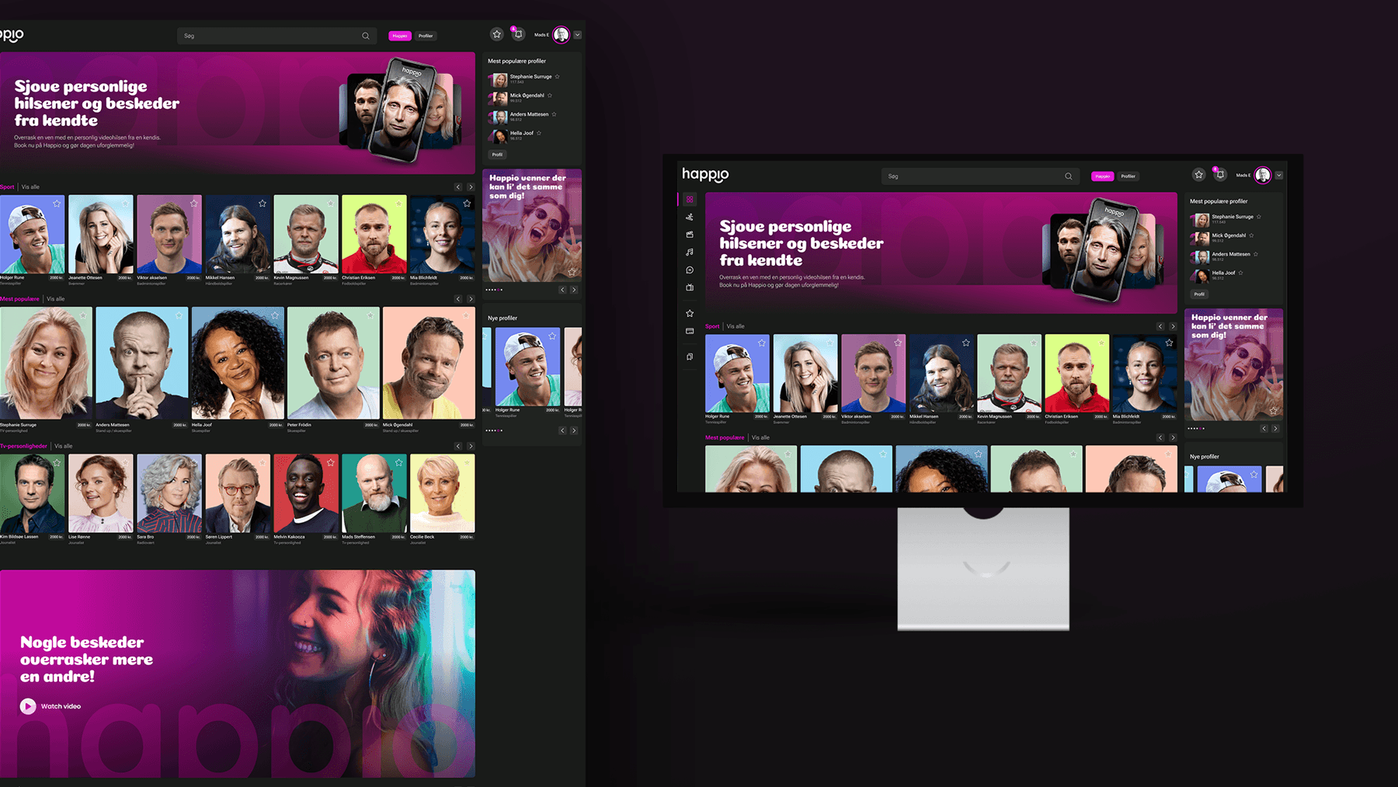
Task: Click search magnifier icon in monitor view
Action: click(1069, 176)
